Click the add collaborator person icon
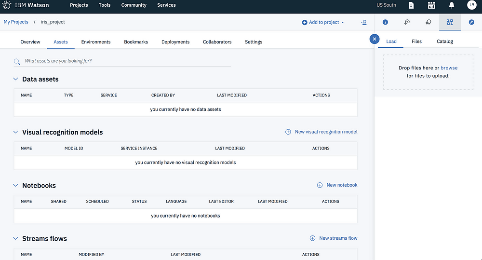482x260 pixels. (x=364, y=23)
